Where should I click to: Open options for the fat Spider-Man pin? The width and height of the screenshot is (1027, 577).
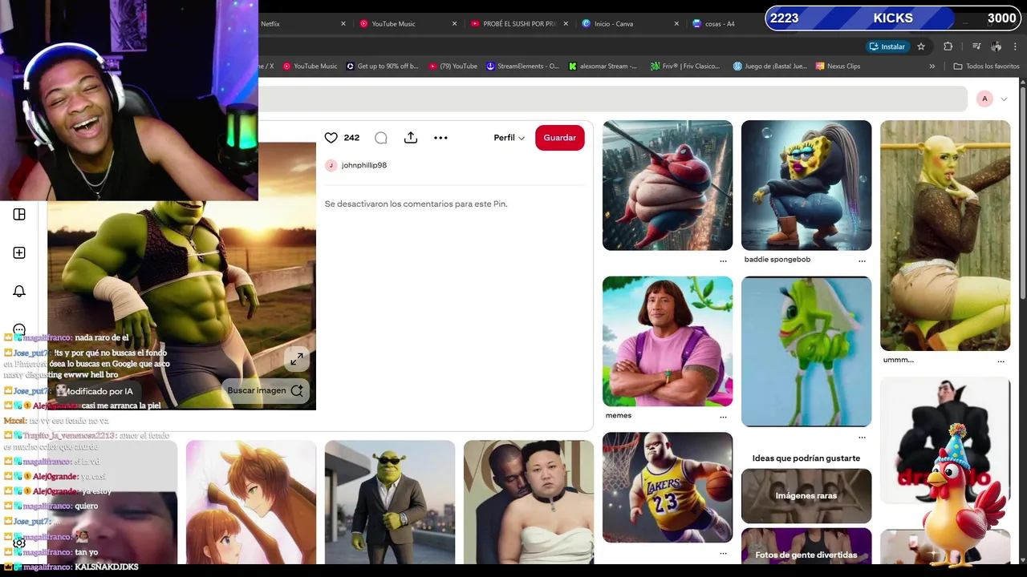point(723,260)
